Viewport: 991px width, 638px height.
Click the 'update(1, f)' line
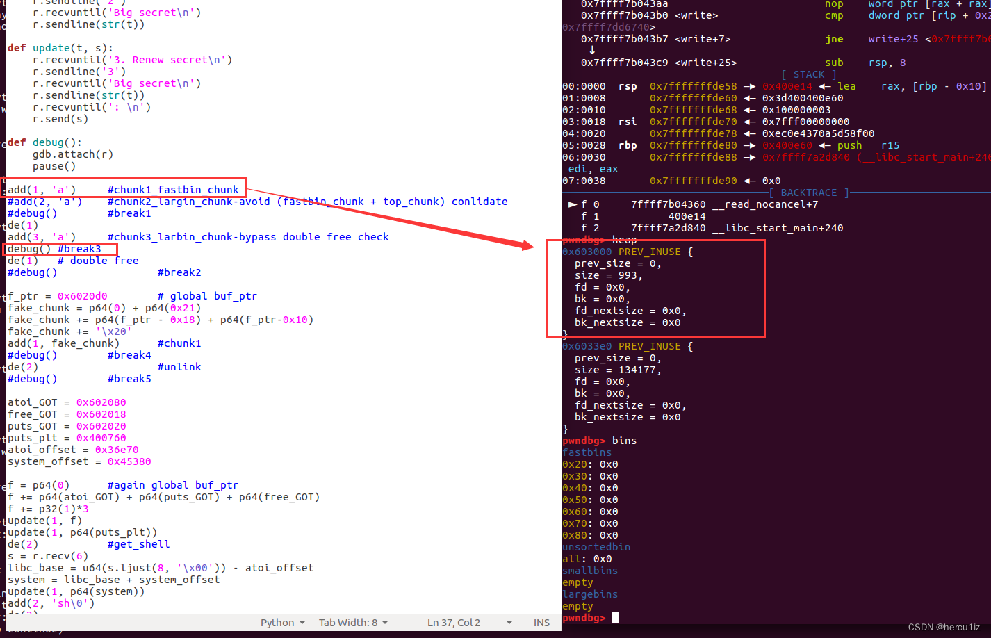point(44,521)
